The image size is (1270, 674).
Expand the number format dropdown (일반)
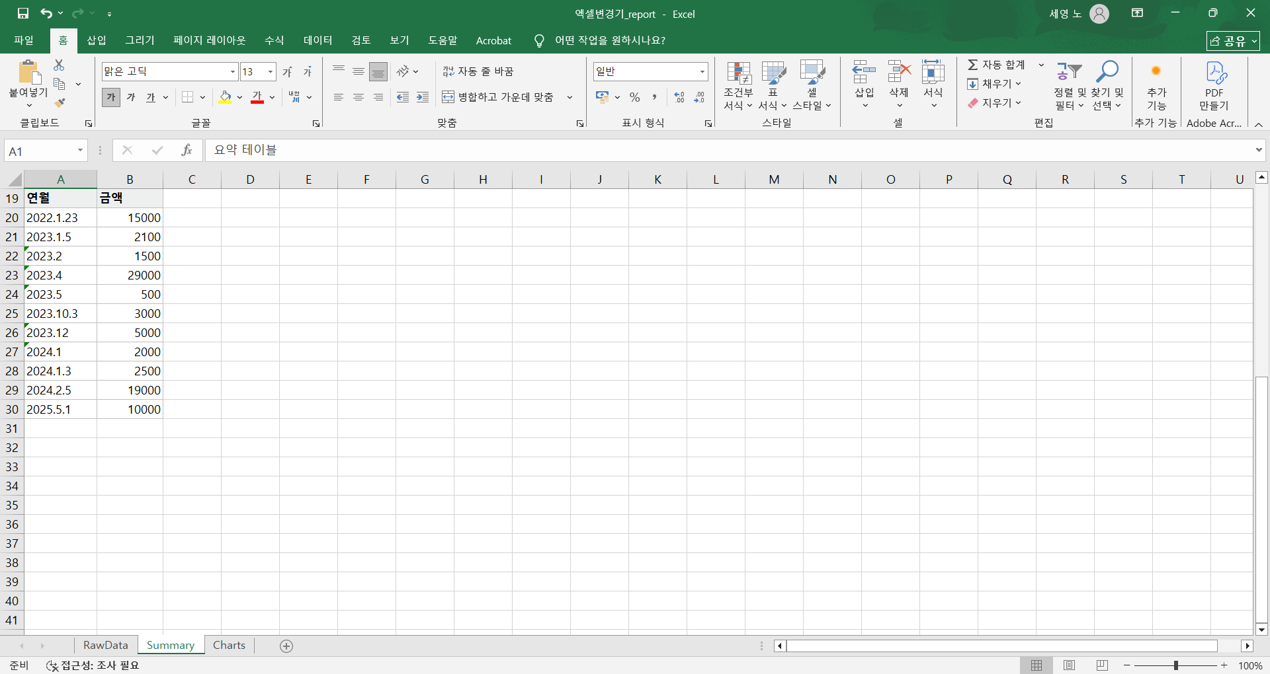pos(702,71)
